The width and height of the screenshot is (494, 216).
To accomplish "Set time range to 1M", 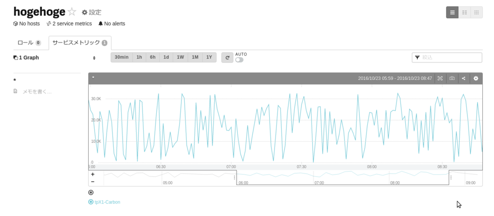I will 195,57.
